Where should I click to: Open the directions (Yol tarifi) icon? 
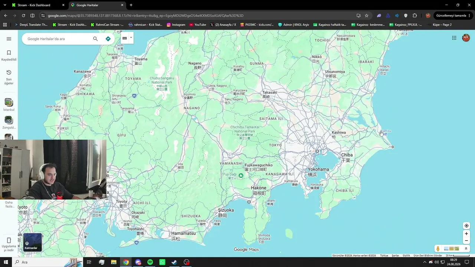(x=108, y=39)
